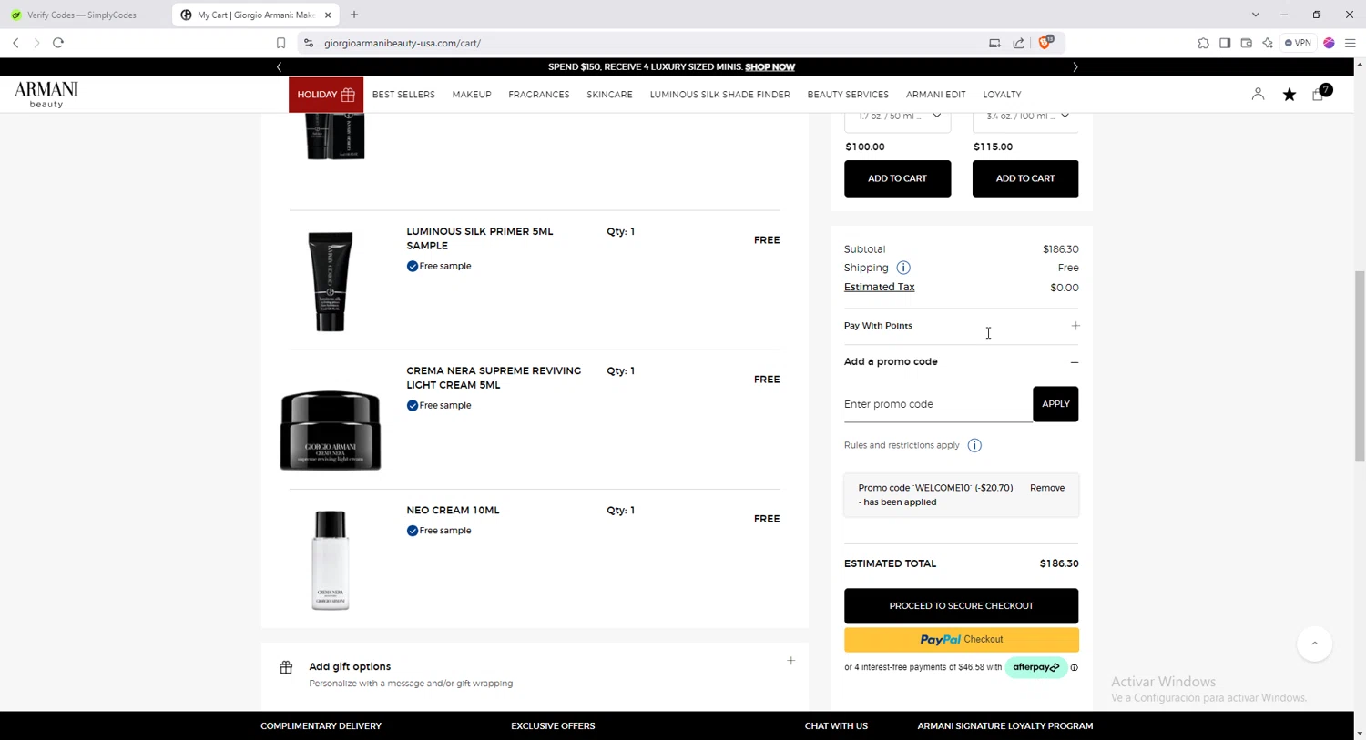1366x740 pixels.
Task: Open the Brave wallet icon
Action: (x=1246, y=43)
